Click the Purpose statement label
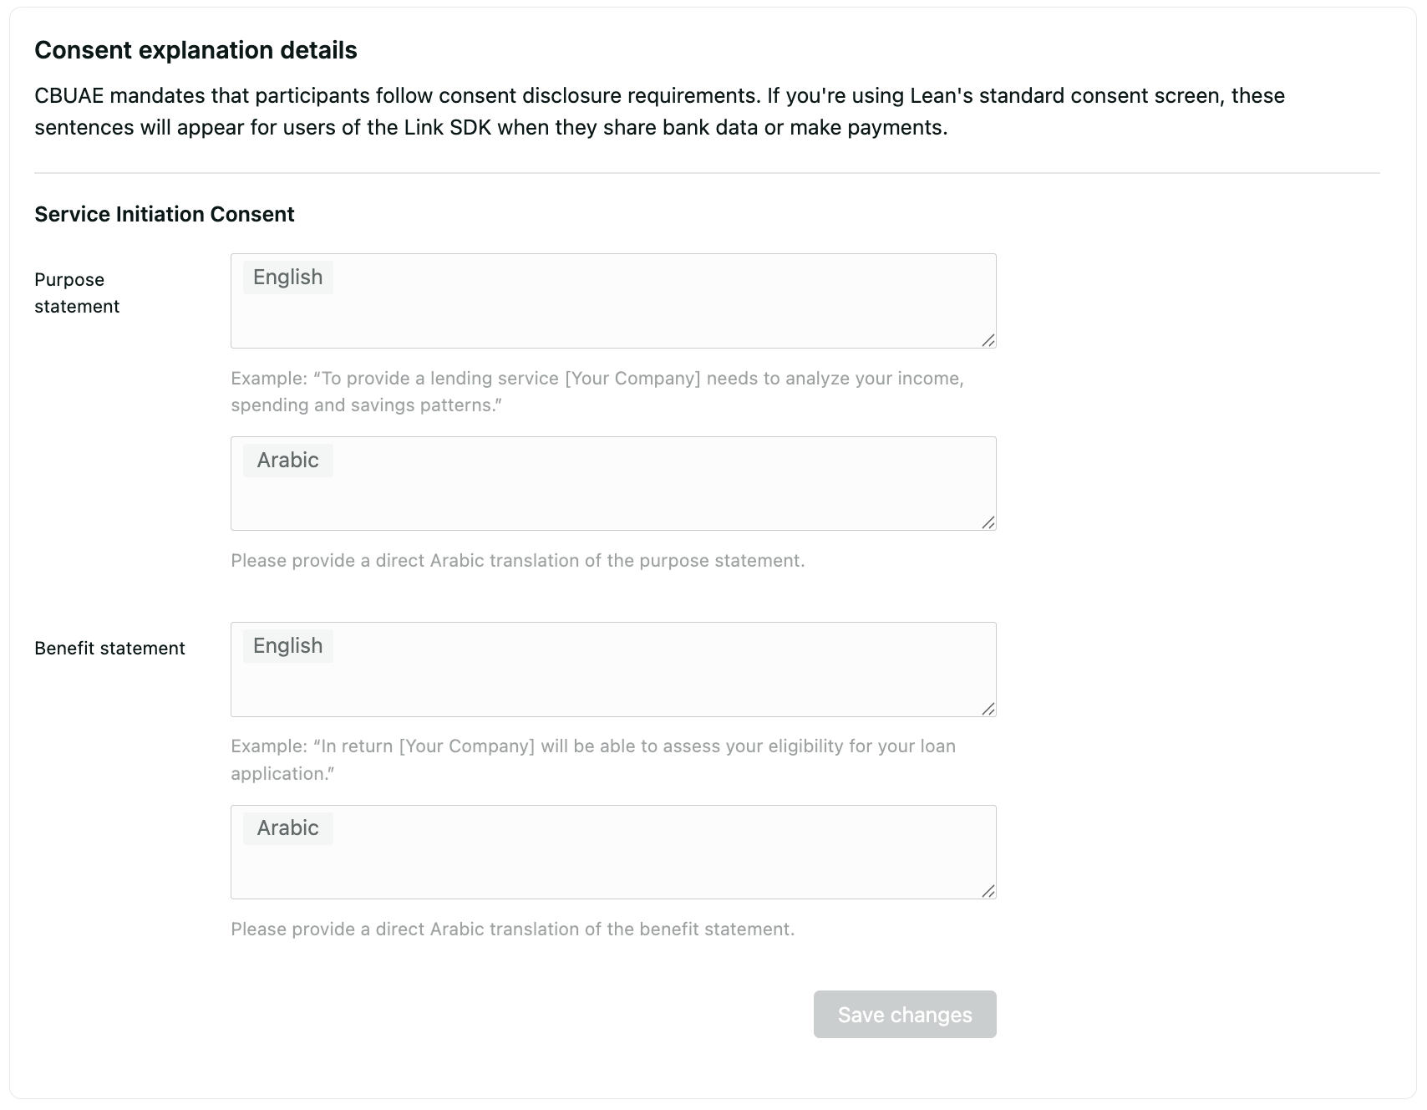This screenshot has width=1427, height=1110. pyautogui.click(x=77, y=293)
